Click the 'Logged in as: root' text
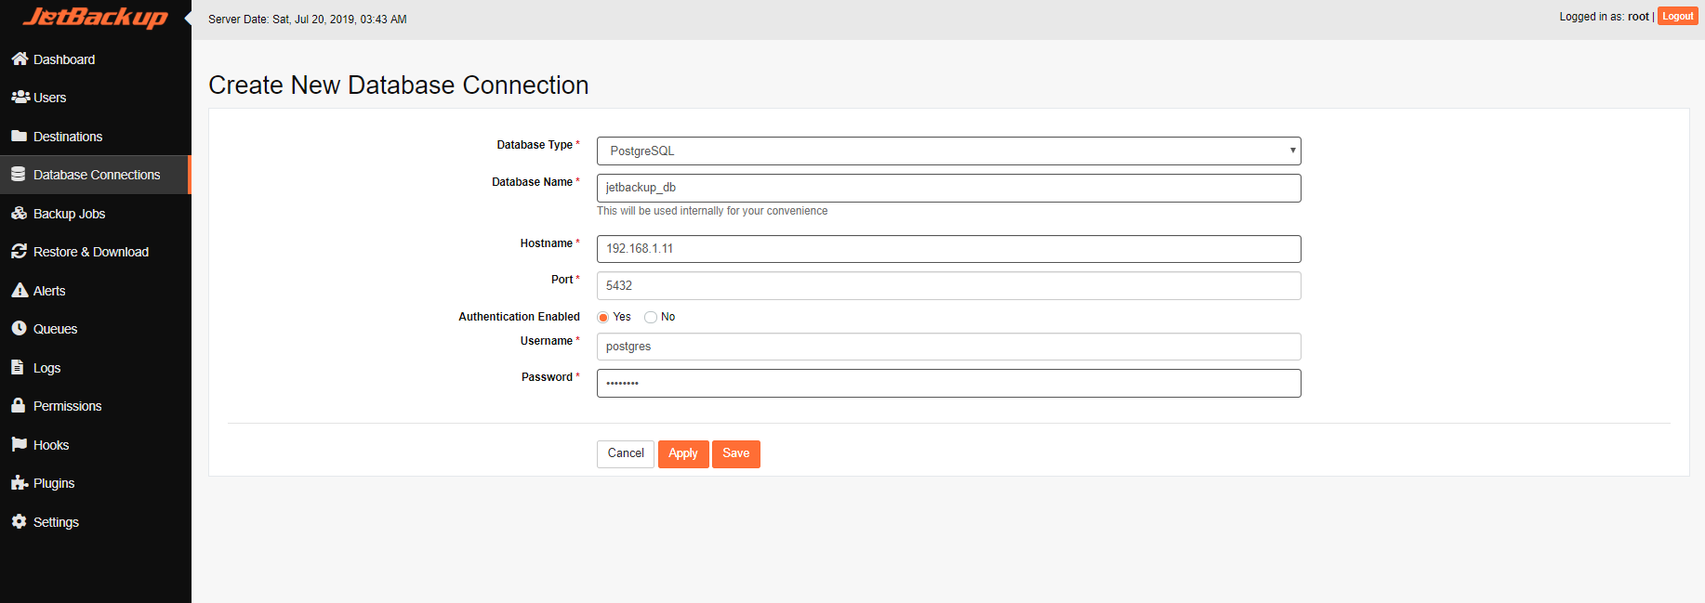 click(x=1605, y=17)
